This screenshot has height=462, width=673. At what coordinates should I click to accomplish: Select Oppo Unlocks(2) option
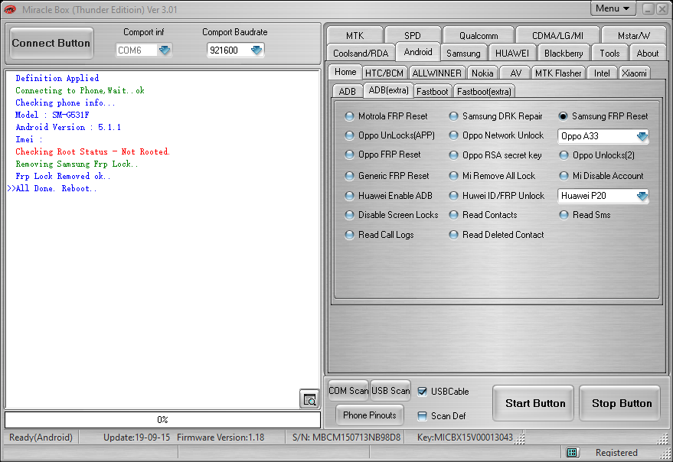tap(596, 155)
